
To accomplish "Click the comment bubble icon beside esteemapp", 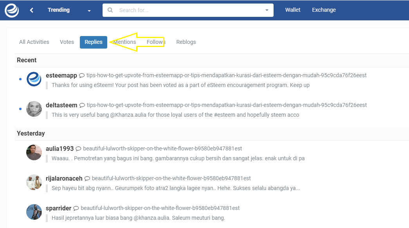I will [82, 76].
